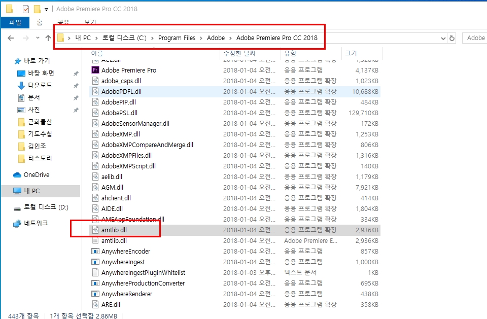
Task: Click pin icon next to 다운로드
Action: point(76,86)
